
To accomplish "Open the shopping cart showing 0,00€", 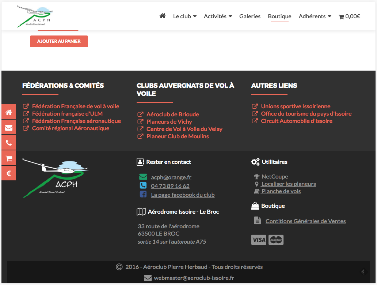I will 349,16.
